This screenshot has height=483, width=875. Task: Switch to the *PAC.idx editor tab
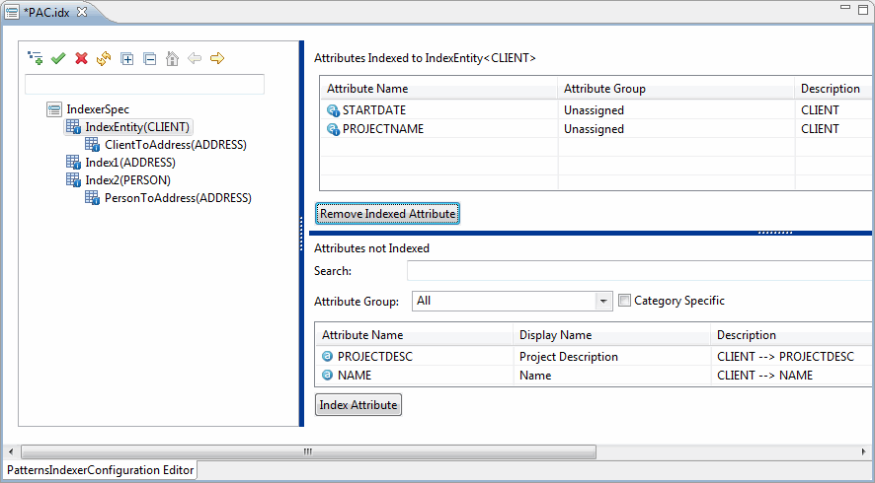46,12
